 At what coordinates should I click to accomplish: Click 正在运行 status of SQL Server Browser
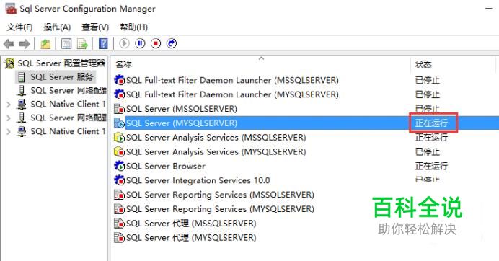(x=431, y=166)
